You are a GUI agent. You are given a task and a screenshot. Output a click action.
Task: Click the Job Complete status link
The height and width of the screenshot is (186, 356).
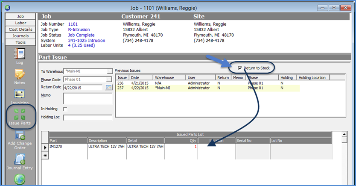81,35
